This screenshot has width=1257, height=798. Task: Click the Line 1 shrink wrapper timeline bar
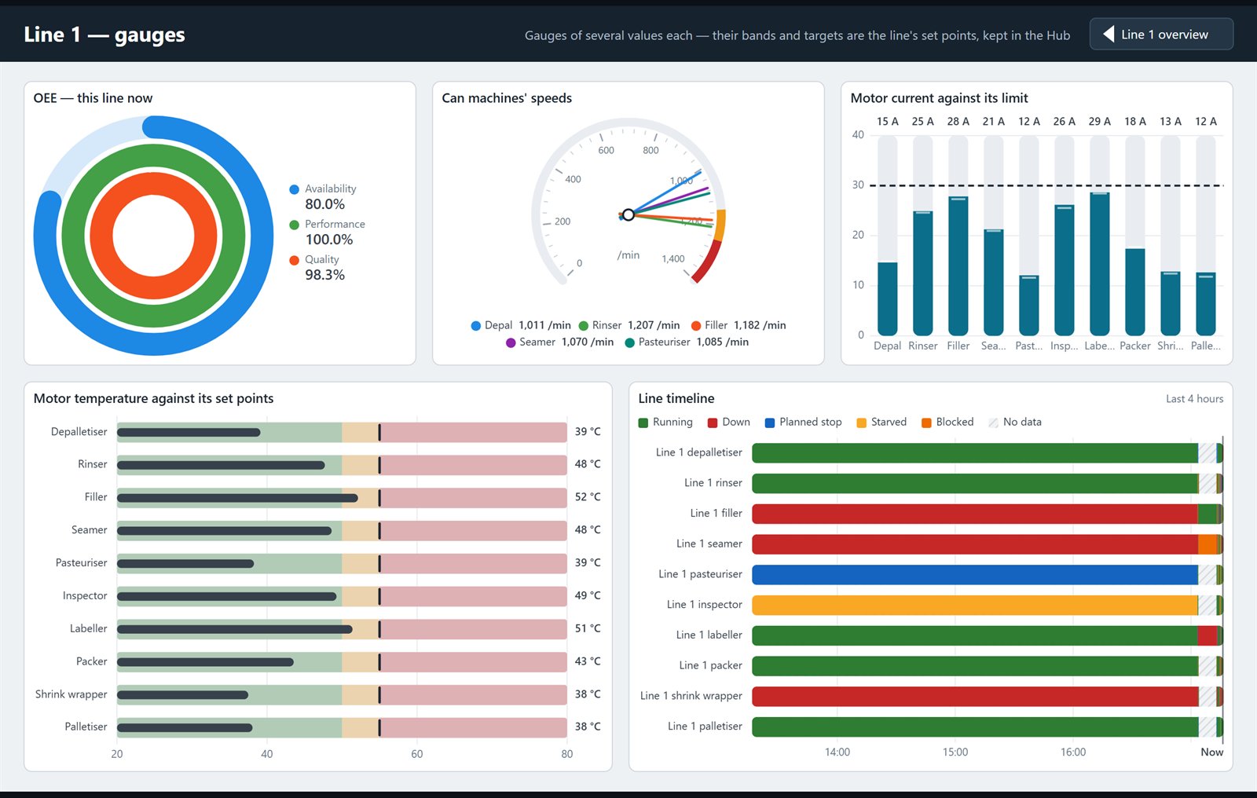tap(988, 697)
